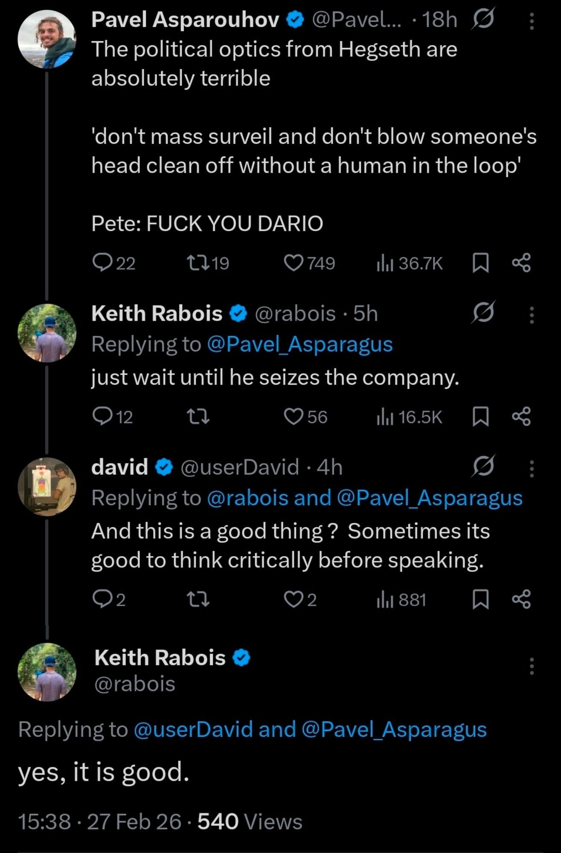Open more options on Keith's 5h reply
Image resolution: width=561 pixels, height=853 pixels.
click(x=532, y=315)
